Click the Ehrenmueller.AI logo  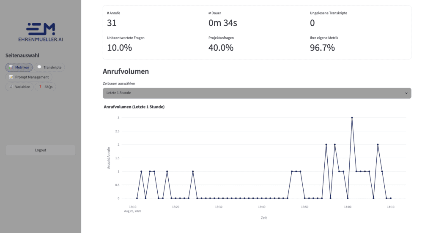(41, 32)
